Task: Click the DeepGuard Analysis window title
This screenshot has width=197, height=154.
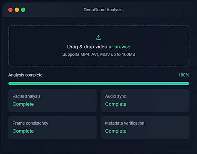Action: (103, 10)
